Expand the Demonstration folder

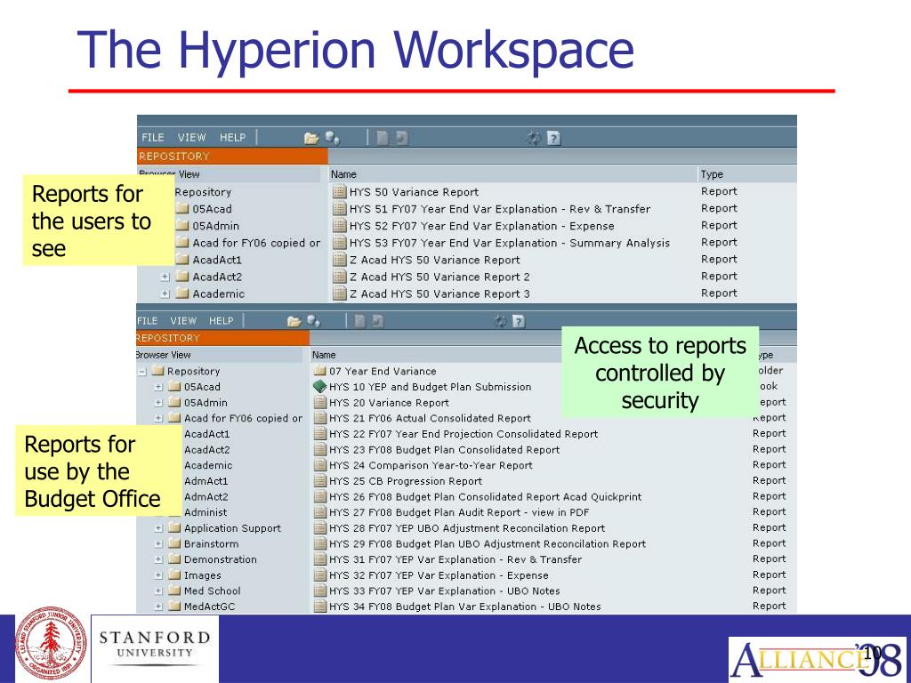tap(158, 560)
